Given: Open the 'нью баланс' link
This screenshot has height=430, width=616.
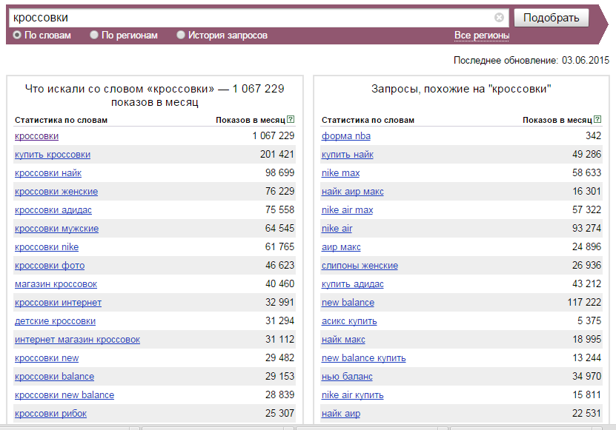Looking at the screenshot, I should click(x=347, y=376).
